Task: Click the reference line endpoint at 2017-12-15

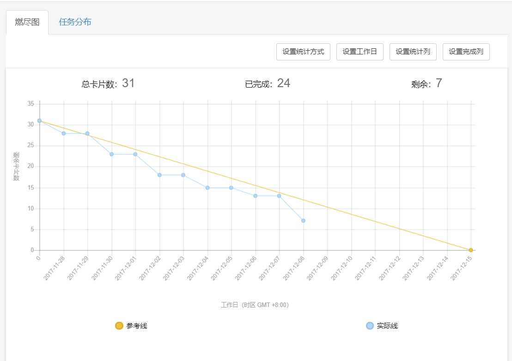Action: [x=471, y=250]
